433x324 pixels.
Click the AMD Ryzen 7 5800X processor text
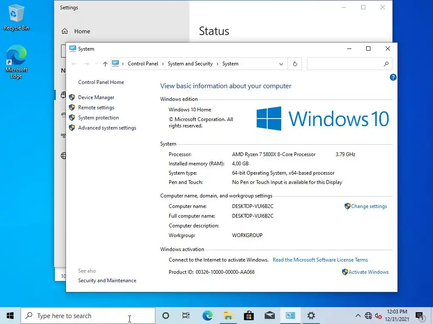[x=274, y=154]
